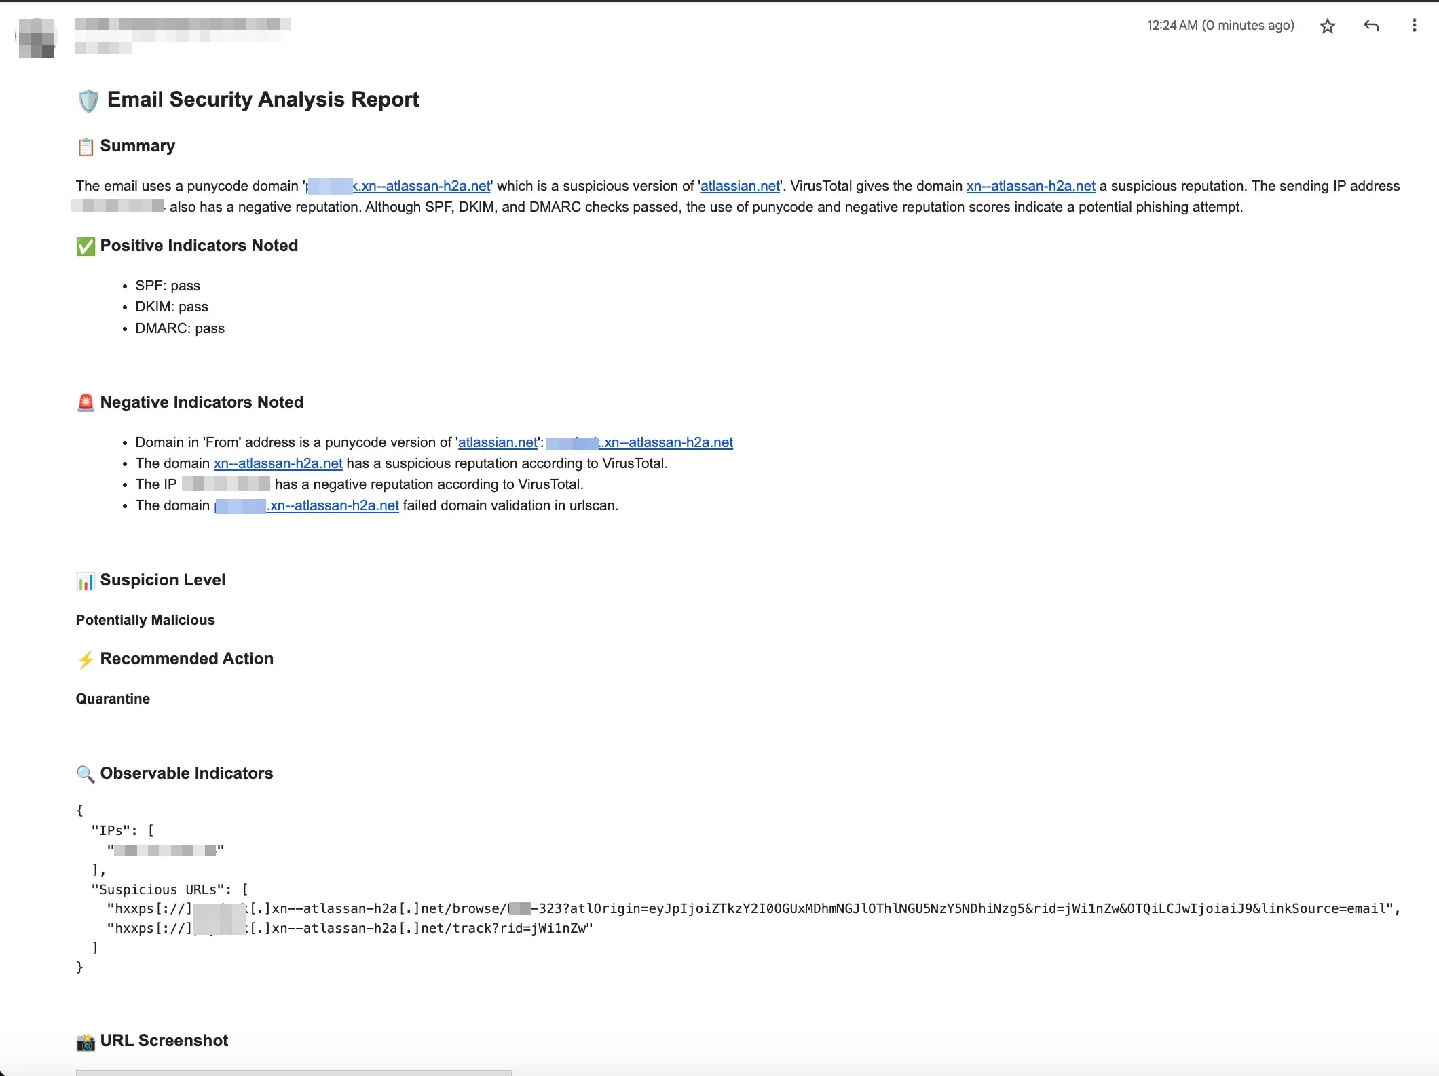The width and height of the screenshot is (1439, 1076).
Task: Click the blurred sender name in header
Action: click(183, 25)
